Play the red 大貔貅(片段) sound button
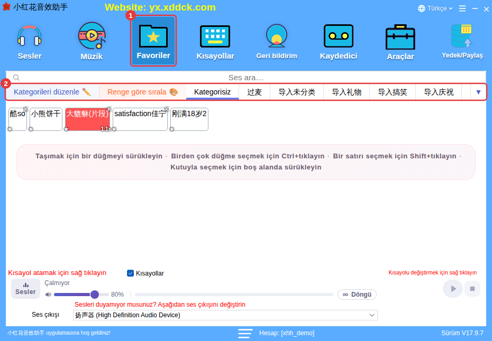This screenshot has height=341, width=492. tap(87, 119)
